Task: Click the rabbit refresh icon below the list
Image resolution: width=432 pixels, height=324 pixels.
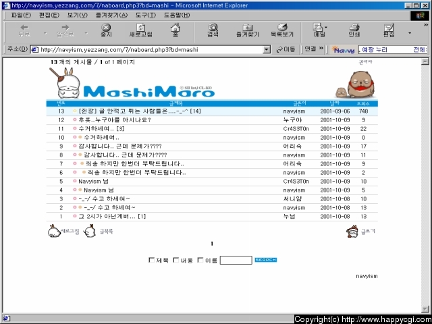Action: [x=54, y=231]
